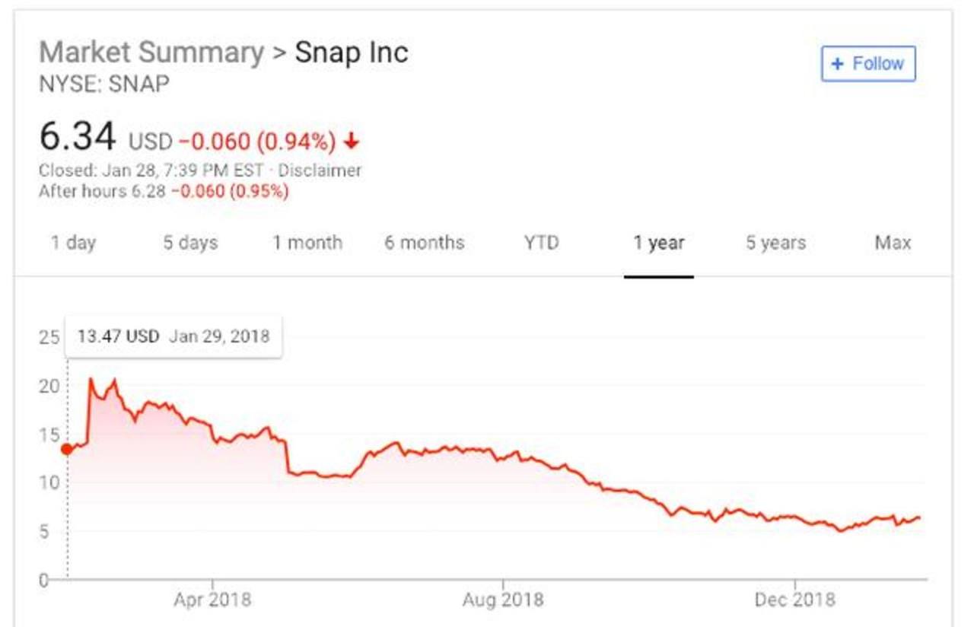Select the red data point on the chart
The height and width of the screenshot is (627, 974).
(68, 449)
